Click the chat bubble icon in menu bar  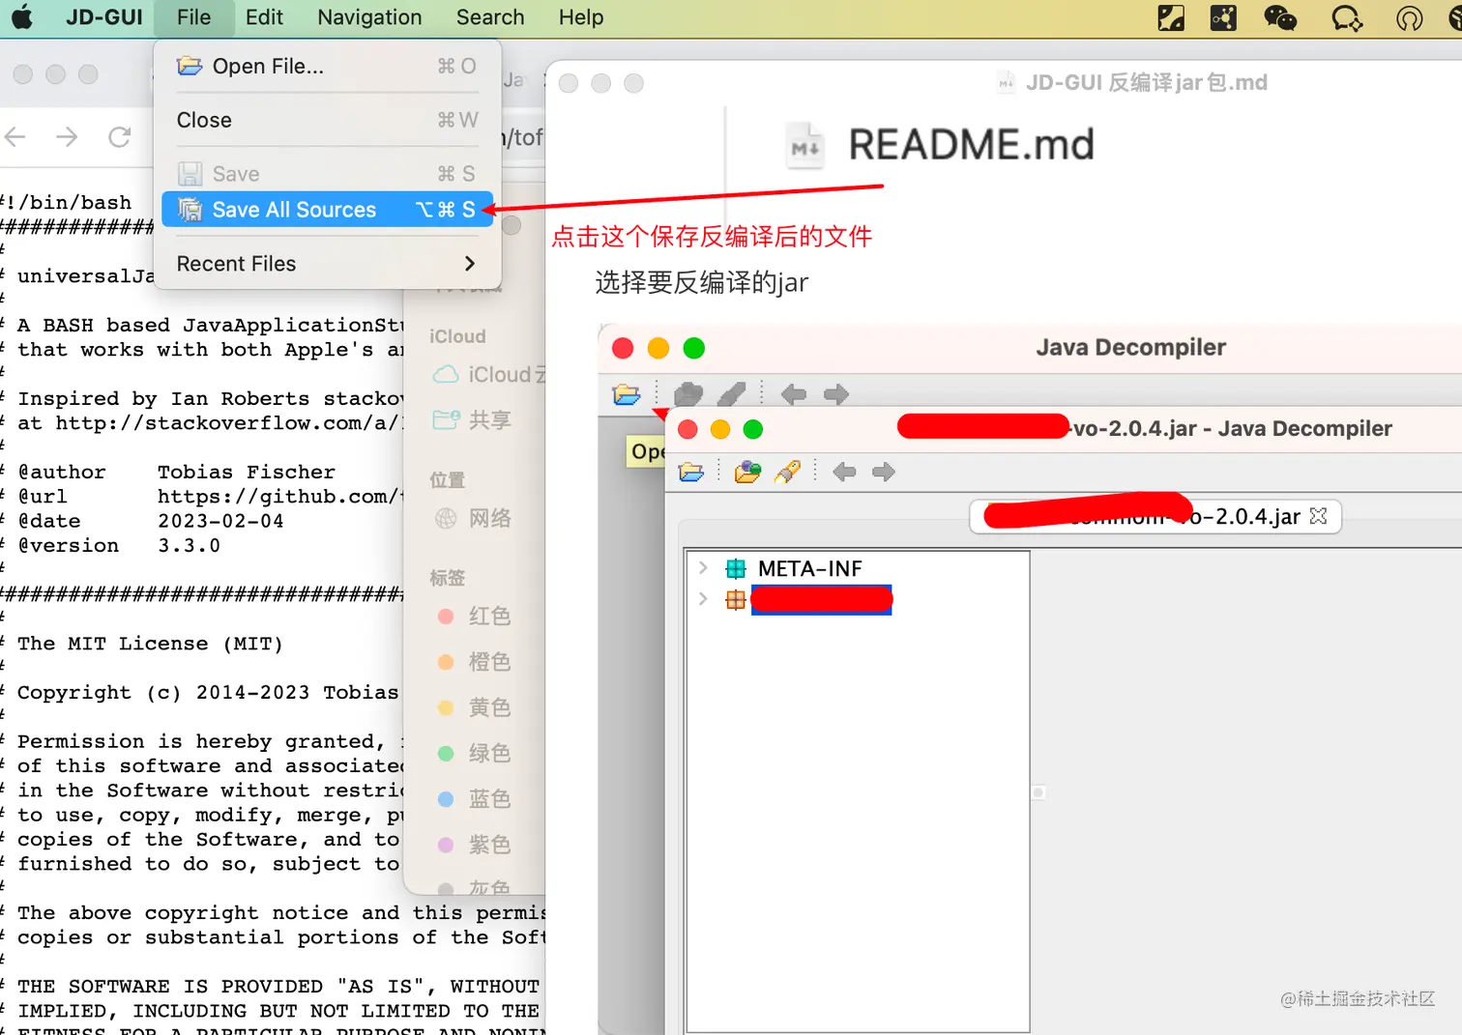pos(1347,17)
